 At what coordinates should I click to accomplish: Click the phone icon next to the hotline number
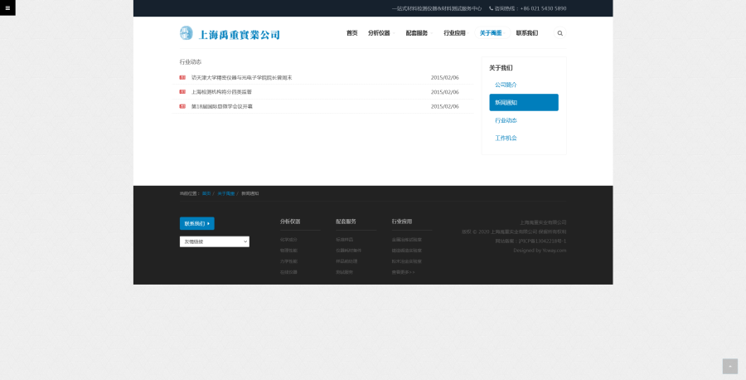click(491, 8)
